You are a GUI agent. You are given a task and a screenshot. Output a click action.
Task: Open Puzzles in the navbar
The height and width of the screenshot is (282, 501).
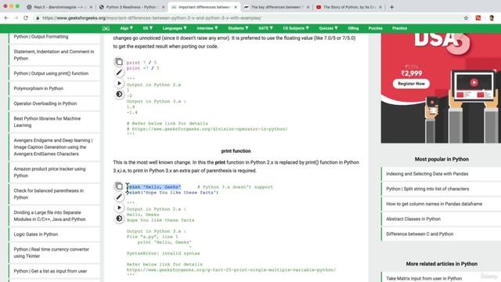coord(376,28)
